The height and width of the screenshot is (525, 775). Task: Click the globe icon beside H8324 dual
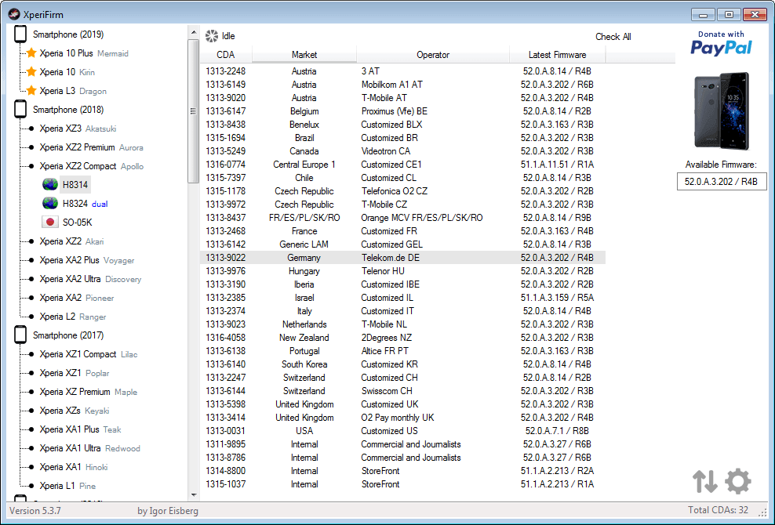click(x=50, y=204)
